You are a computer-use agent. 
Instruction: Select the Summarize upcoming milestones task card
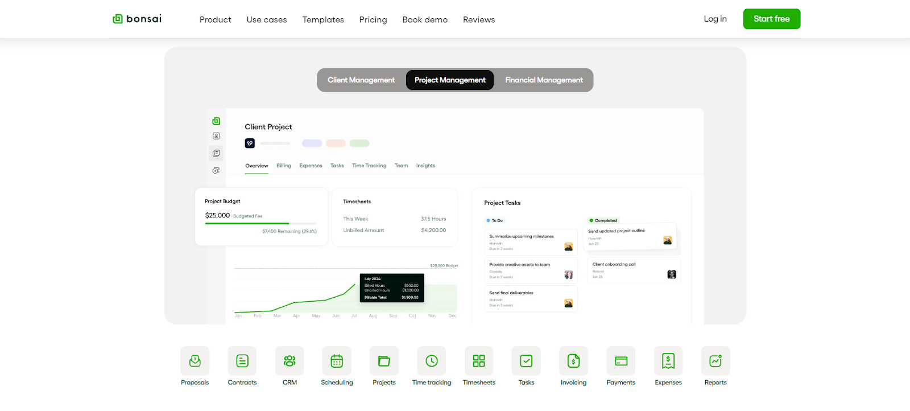click(x=531, y=243)
